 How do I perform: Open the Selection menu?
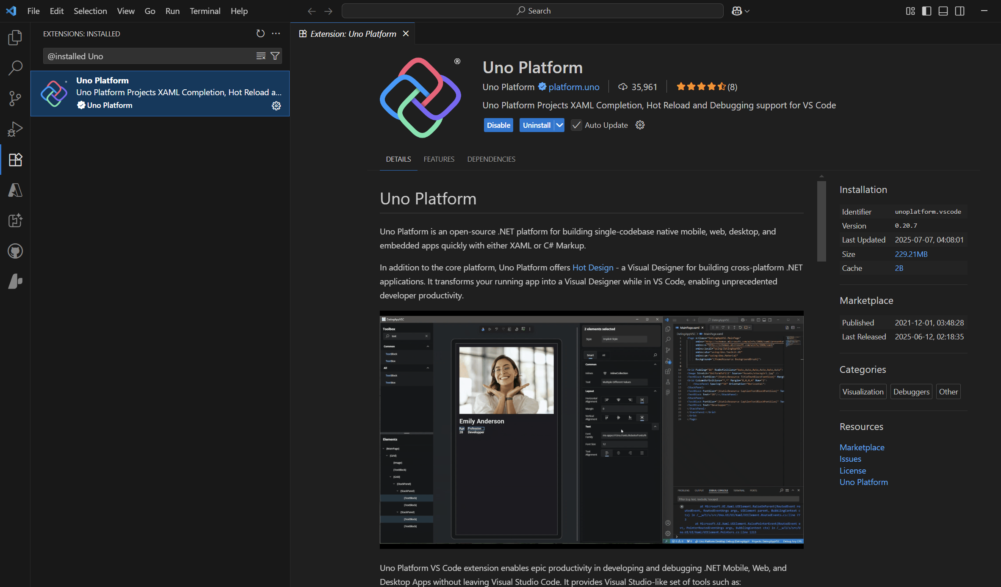pyautogui.click(x=90, y=11)
